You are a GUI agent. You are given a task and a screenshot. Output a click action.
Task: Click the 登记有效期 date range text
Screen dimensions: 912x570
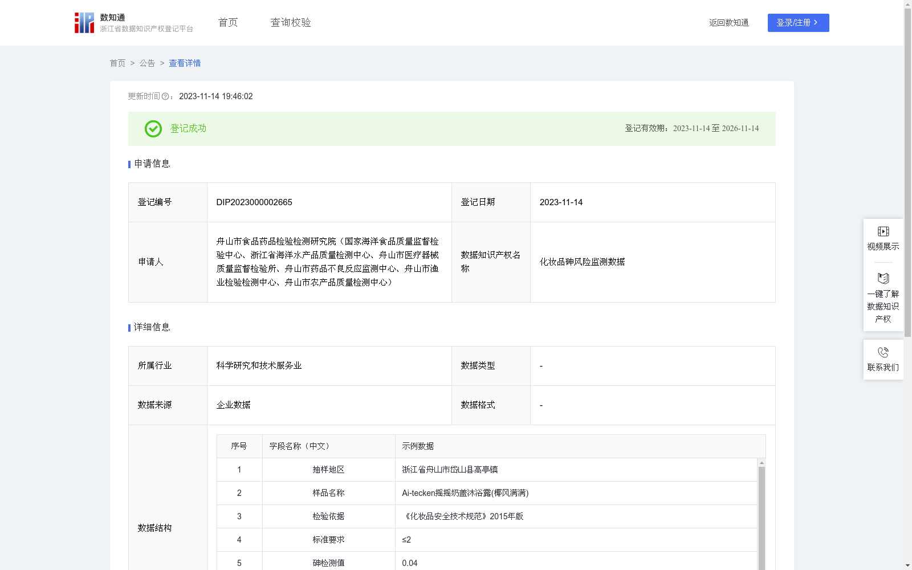pyautogui.click(x=715, y=129)
